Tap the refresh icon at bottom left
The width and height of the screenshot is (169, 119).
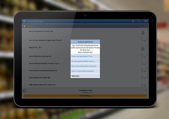(24, 91)
